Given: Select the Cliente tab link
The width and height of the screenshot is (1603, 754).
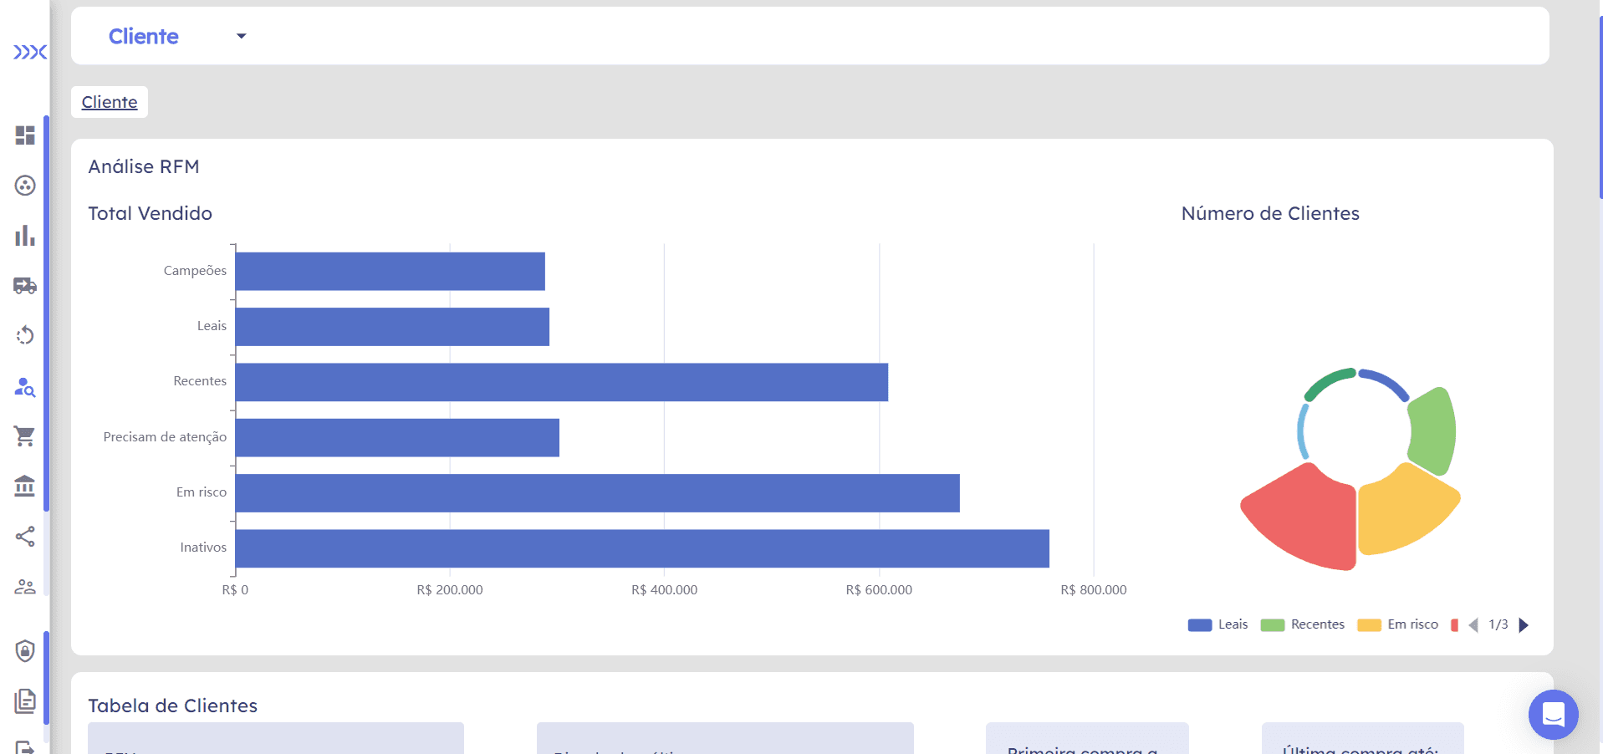Looking at the screenshot, I should 110,102.
